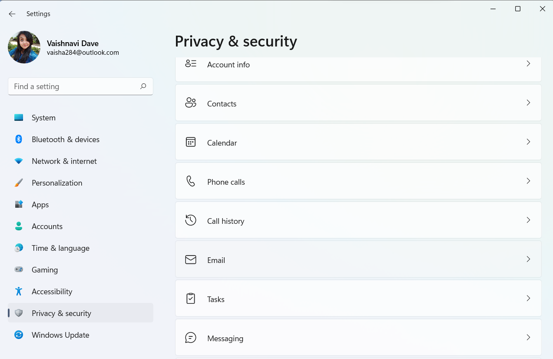Select Personalization from the sidebar
Image resolution: width=553 pixels, height=359 pixels.
[x=57, y=183]
